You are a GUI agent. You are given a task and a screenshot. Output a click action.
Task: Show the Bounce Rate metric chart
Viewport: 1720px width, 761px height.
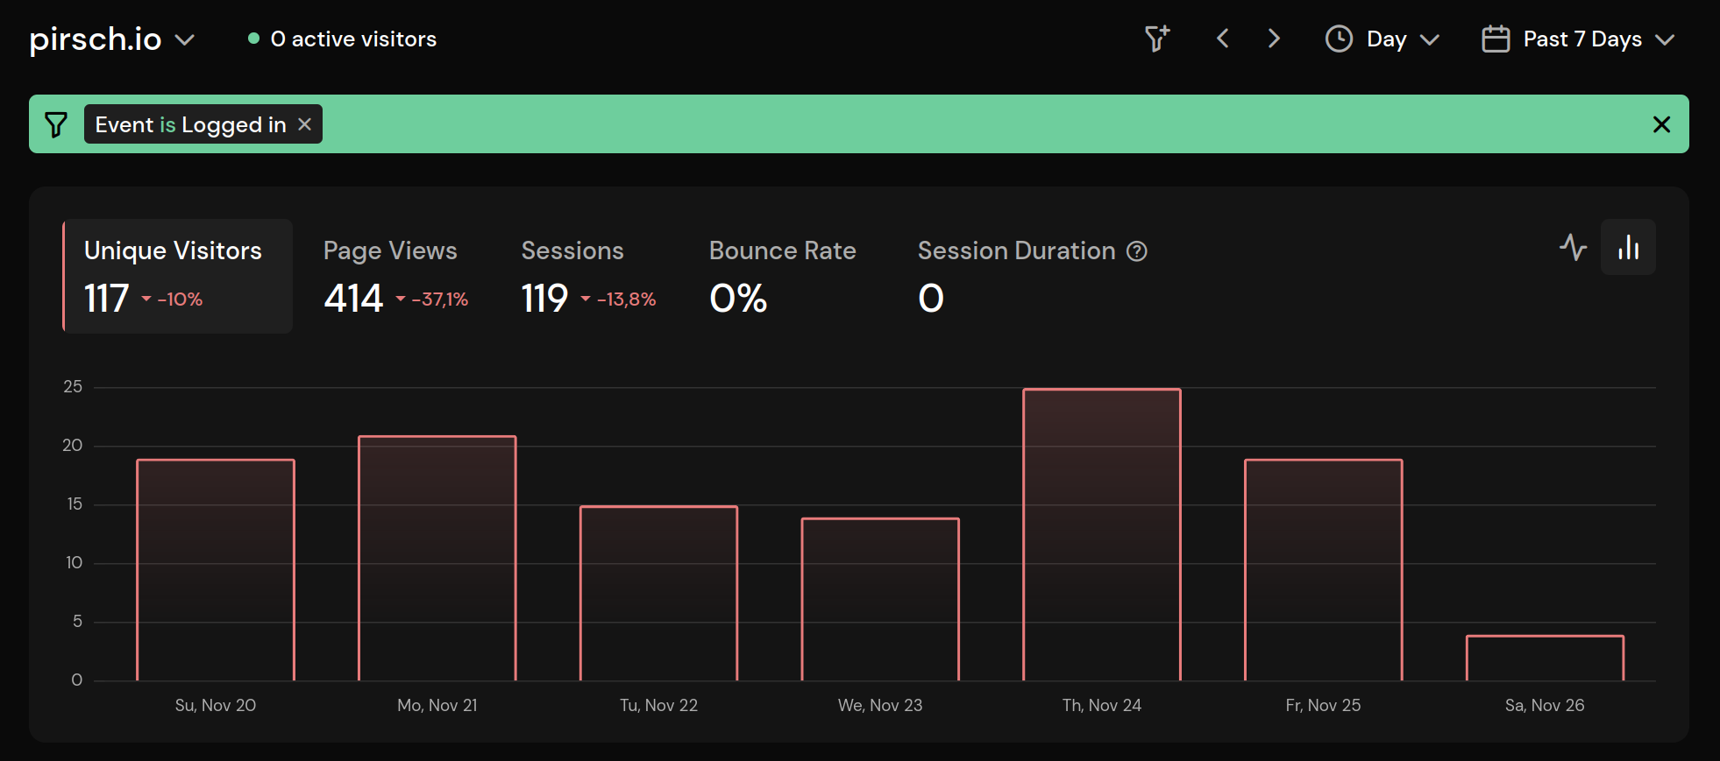(782, 276)
